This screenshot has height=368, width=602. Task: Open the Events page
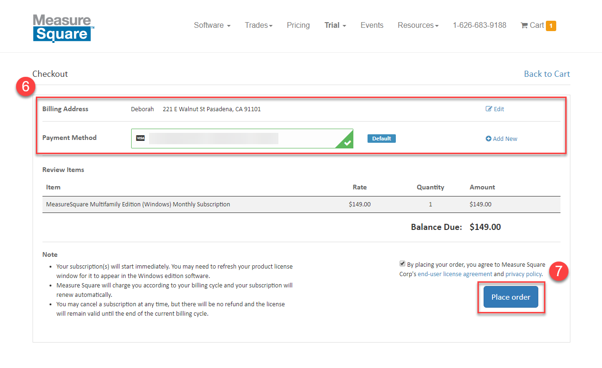pos(372,25)
